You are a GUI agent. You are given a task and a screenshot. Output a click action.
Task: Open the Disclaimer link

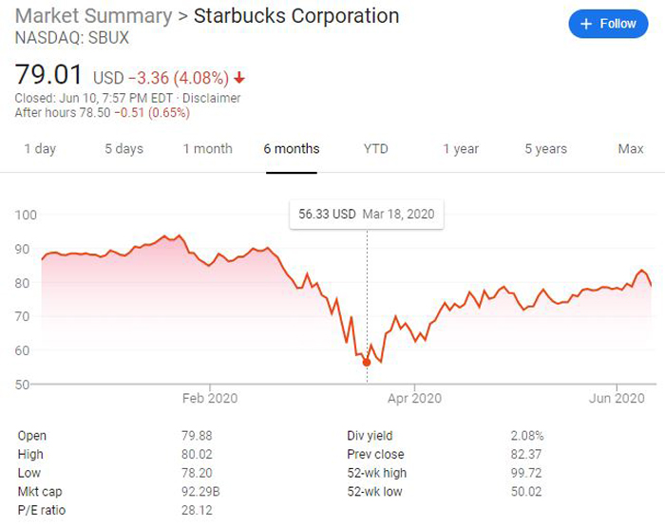211,98
